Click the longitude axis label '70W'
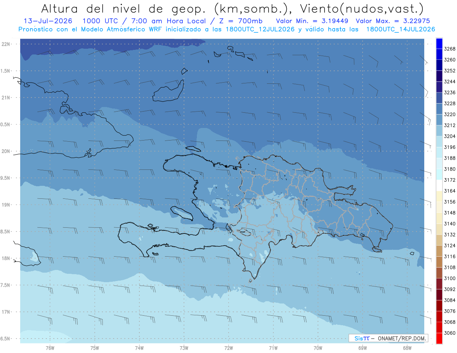 pos(318,348)
